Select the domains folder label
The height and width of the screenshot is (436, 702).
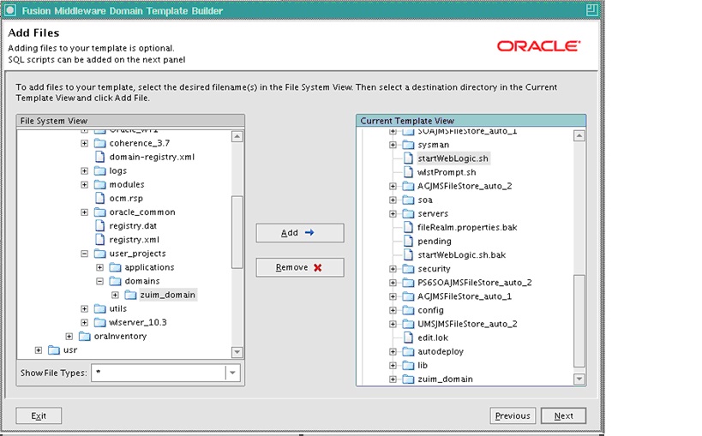pyautogui.click(x=142, y=281)
